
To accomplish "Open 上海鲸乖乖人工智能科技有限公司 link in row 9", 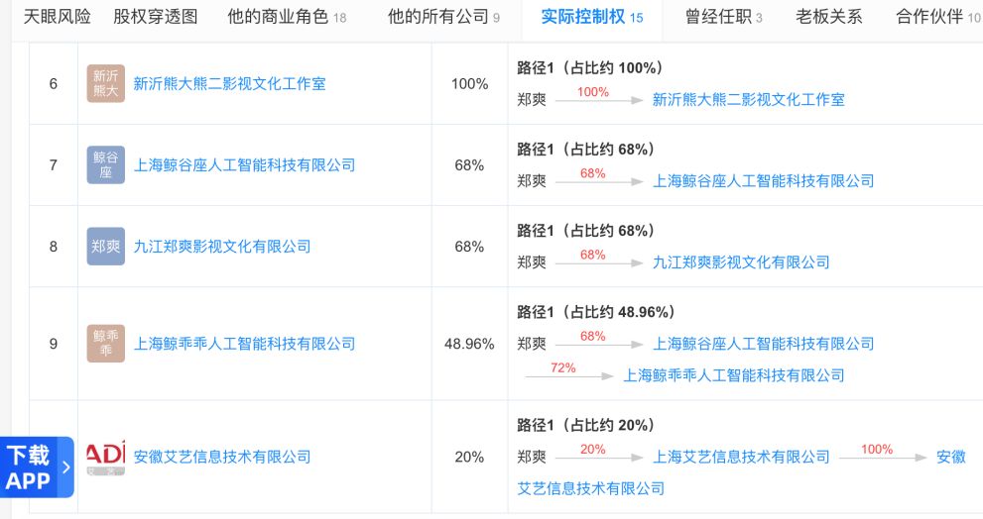I will tap(244, 343).
